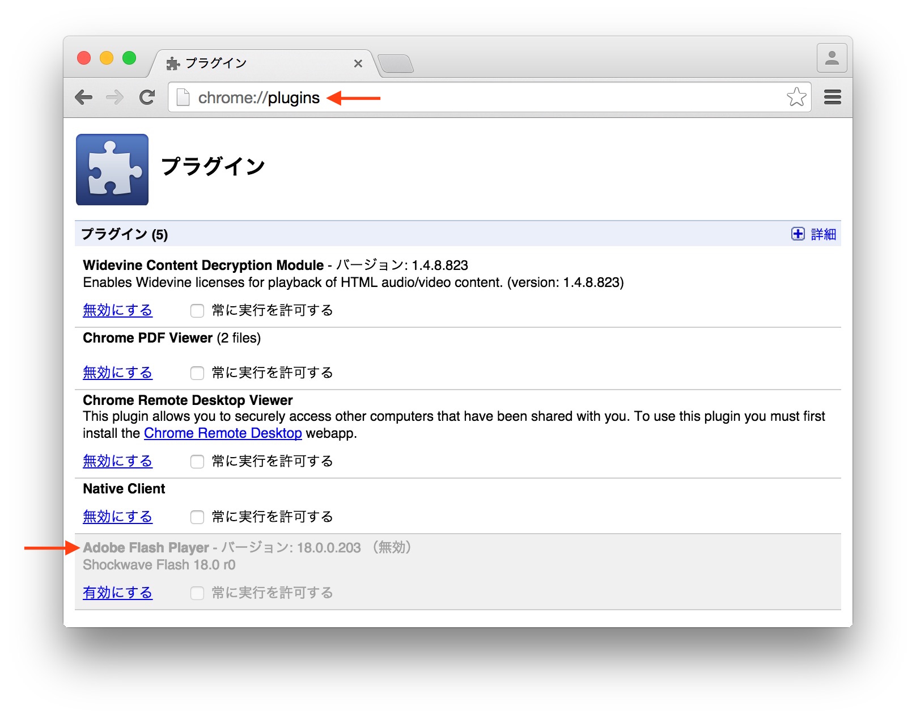Disable Widevine Content Decryption Module
This screenshot has height=718, width=916.
117,310
